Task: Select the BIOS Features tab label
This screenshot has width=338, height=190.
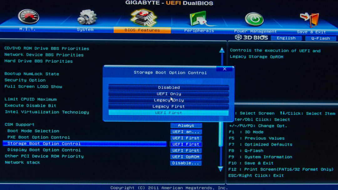Action: click(x=142, y=30)
